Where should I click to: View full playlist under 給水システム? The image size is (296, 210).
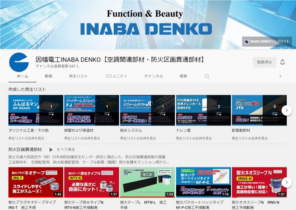click(138, 138)
